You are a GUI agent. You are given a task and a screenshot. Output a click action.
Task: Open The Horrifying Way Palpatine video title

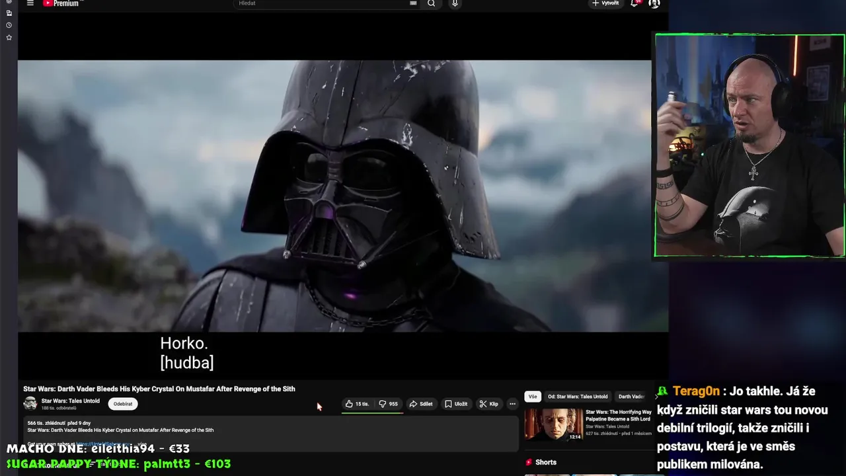pos(619,415)
